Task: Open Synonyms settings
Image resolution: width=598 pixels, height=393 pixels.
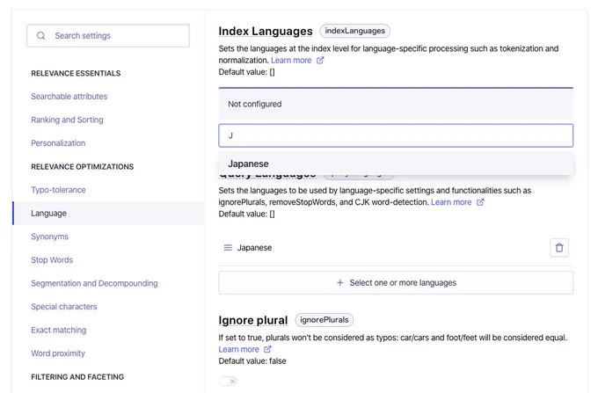Action: pos(49,237)
